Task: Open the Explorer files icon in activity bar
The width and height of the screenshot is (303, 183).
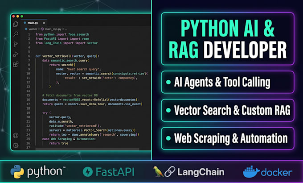Action: [16, 24]
